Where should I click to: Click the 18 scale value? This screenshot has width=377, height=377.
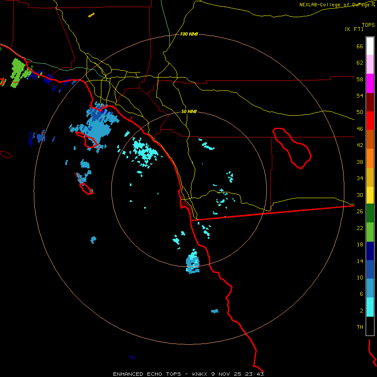[360, 245]
